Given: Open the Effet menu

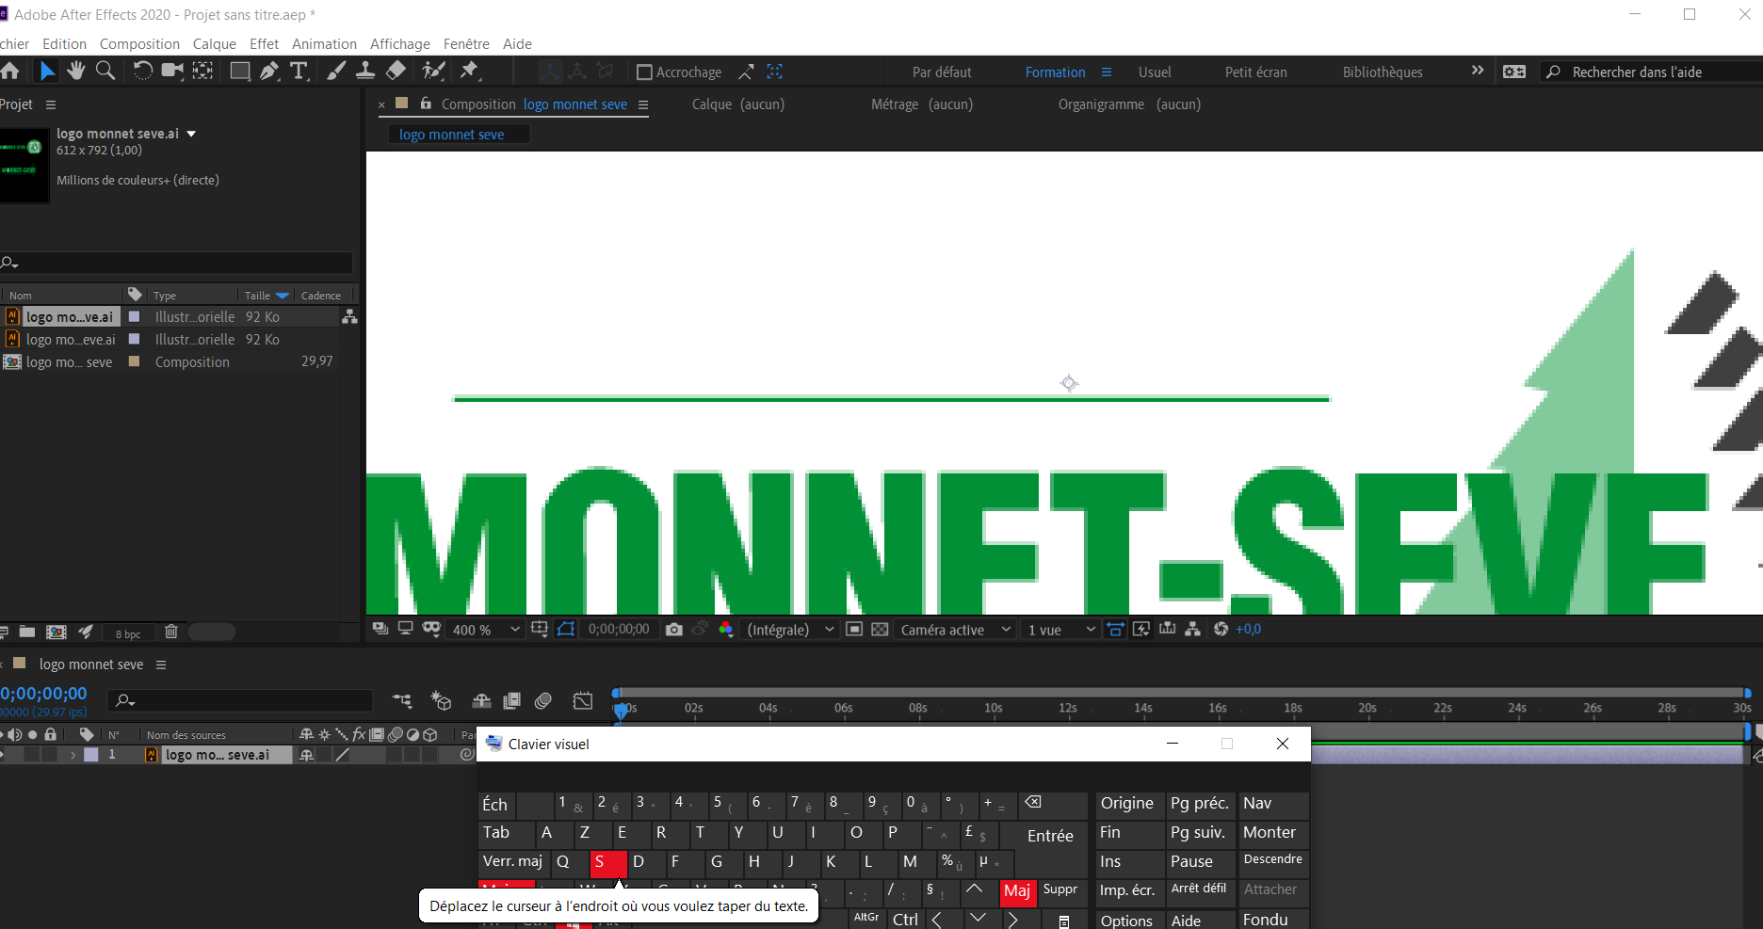Looking at the screenshot, I should (x=265, y=44).
